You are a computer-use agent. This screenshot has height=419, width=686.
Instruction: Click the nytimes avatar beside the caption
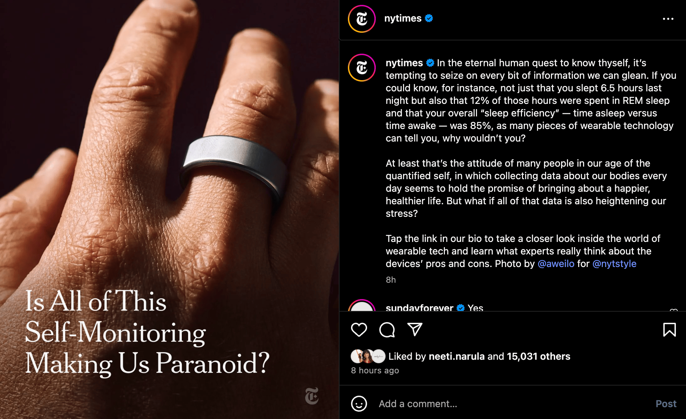click(x=362, y=68)
